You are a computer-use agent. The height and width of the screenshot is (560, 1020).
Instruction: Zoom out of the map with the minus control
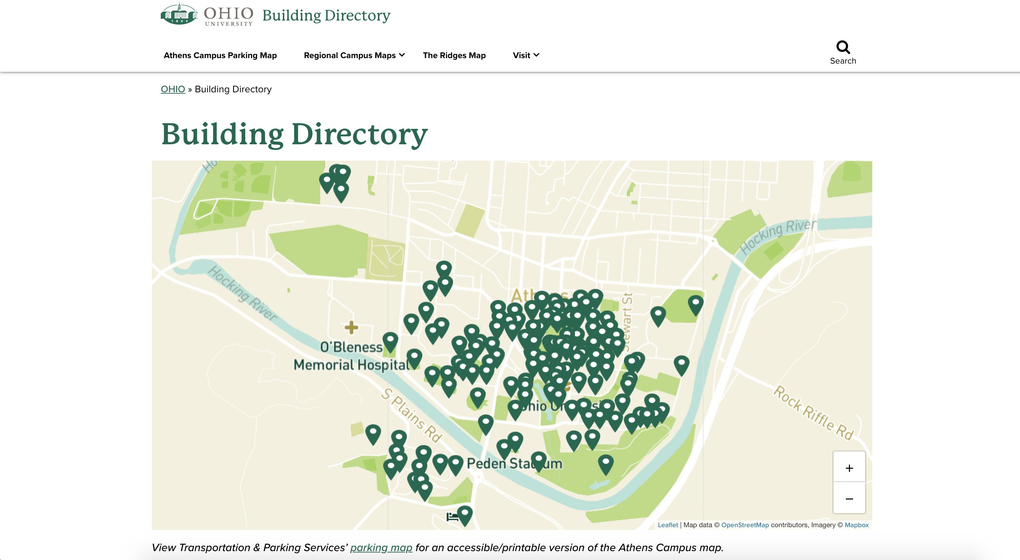849,499
